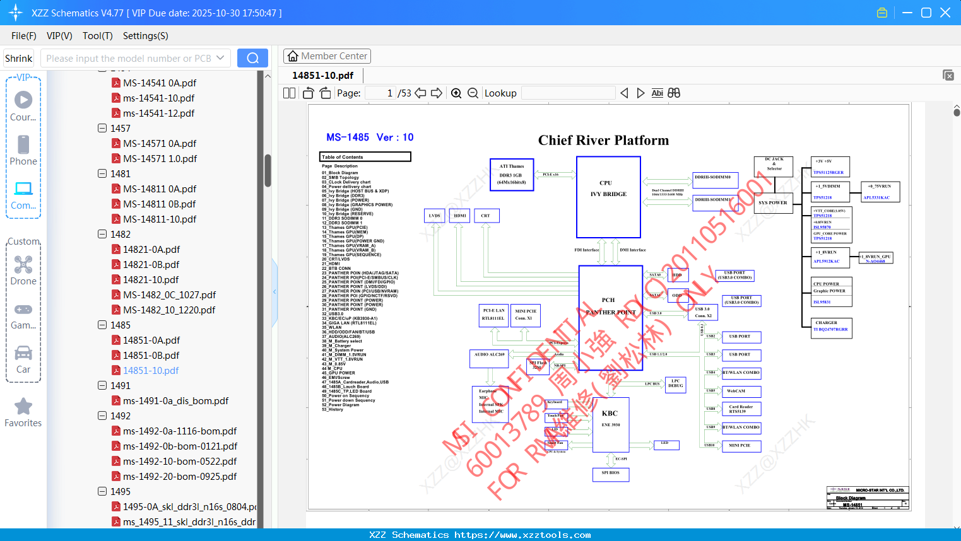Open MS-14571 1.0.pdf file
Screen dimensions: 961x541
tap(160, 159)
